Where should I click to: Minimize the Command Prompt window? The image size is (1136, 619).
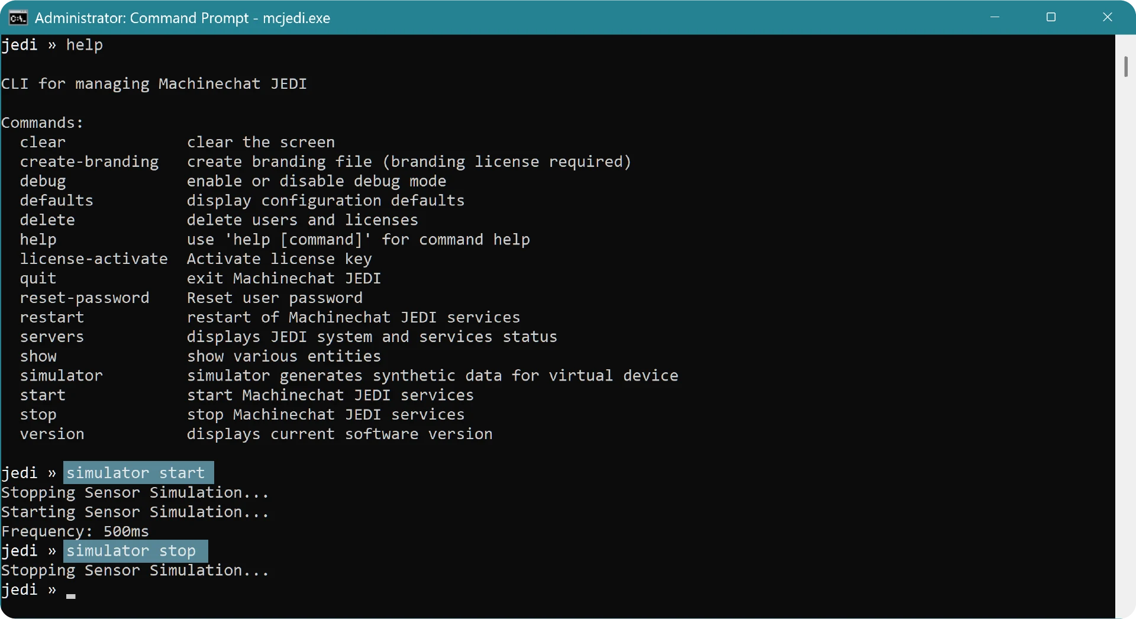point(995,17)
